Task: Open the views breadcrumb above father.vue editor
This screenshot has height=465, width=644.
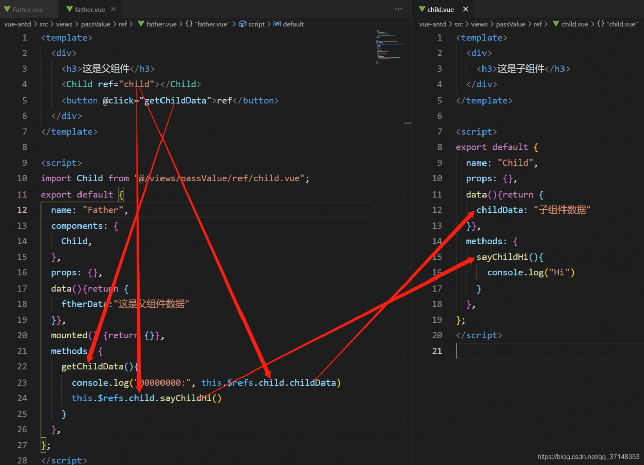Action: coord(64,24)
